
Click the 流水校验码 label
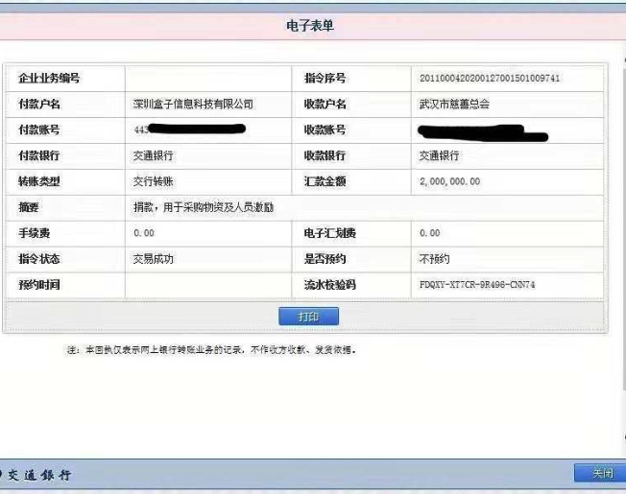pyautogui.click(x=329, y=285)
